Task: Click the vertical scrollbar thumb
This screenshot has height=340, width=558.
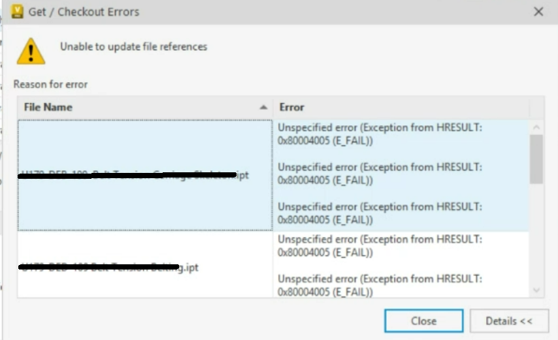Action: (536, 159)
